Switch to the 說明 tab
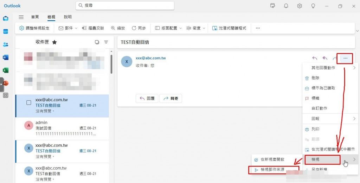This screenshot has height=183, width=360. [68, 17]
